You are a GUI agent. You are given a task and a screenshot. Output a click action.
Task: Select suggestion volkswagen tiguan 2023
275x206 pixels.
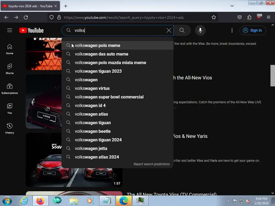point(118,71)
